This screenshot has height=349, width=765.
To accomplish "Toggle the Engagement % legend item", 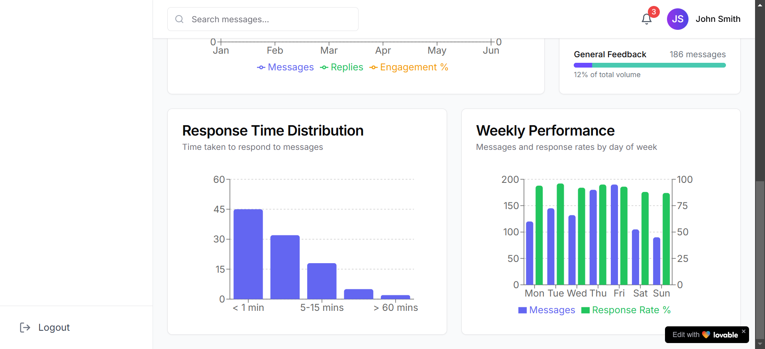I will click(x=409, y=67).
